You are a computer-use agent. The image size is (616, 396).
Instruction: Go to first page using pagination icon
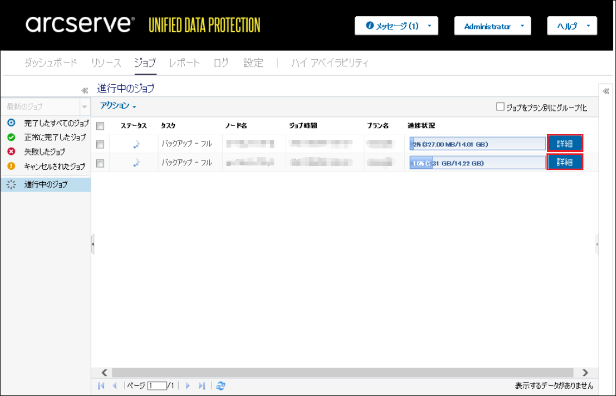101,386
